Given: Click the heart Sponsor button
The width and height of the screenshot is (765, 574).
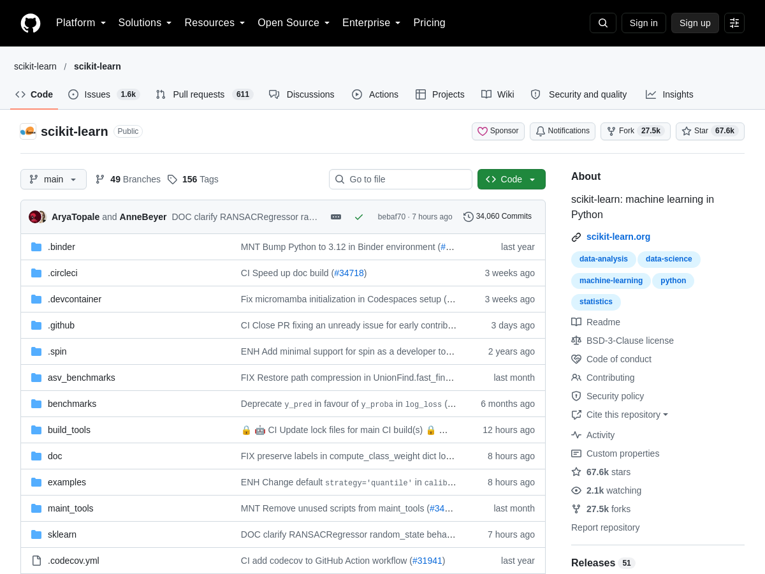Looking at the screenshot, I should (x=498, y=131).
